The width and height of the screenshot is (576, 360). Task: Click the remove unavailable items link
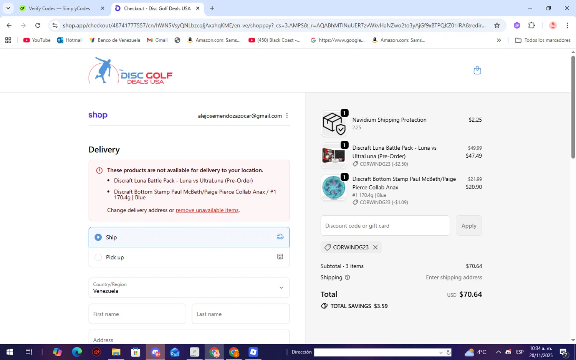207,210
